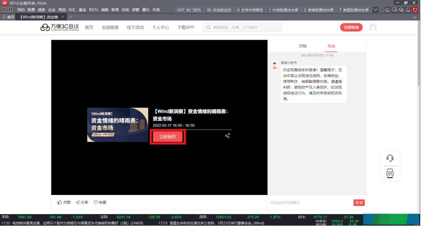421x227 pixels.
Task: Open the HOT 热门资讯 shortcut
Action: coord(189,10)
